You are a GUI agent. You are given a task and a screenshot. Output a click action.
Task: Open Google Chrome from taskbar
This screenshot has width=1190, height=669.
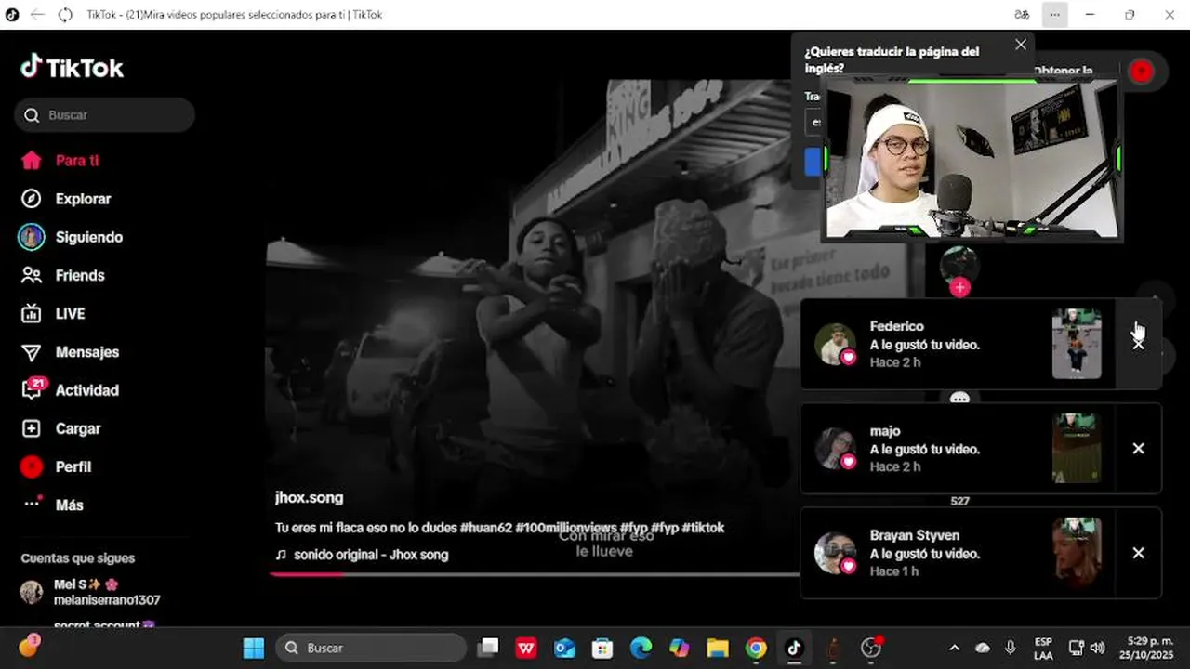pos(756,648)
